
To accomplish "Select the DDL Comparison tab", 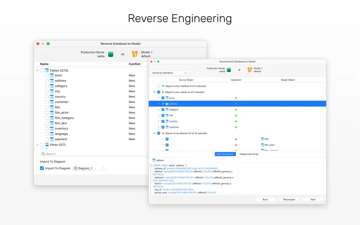I will point(225,154).
